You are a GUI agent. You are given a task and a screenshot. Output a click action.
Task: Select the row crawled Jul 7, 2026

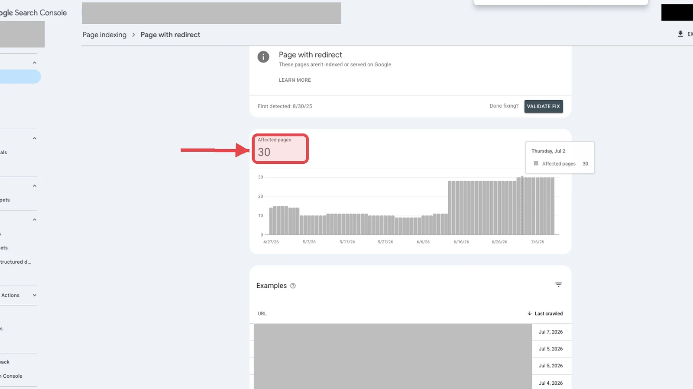coord(411,332)
